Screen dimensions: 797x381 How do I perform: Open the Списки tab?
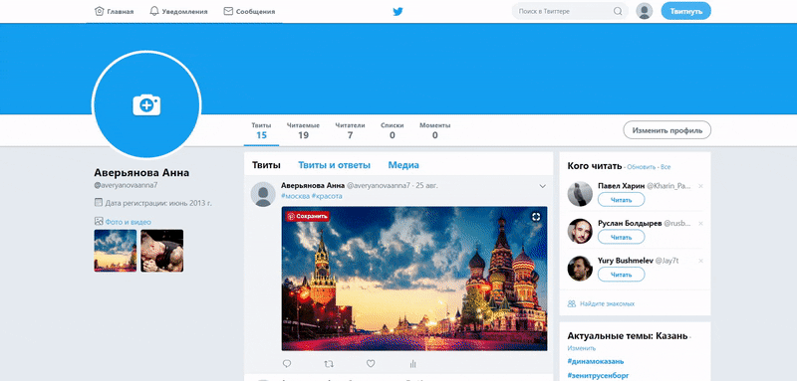pyautogui.click(x=392, y=130)
